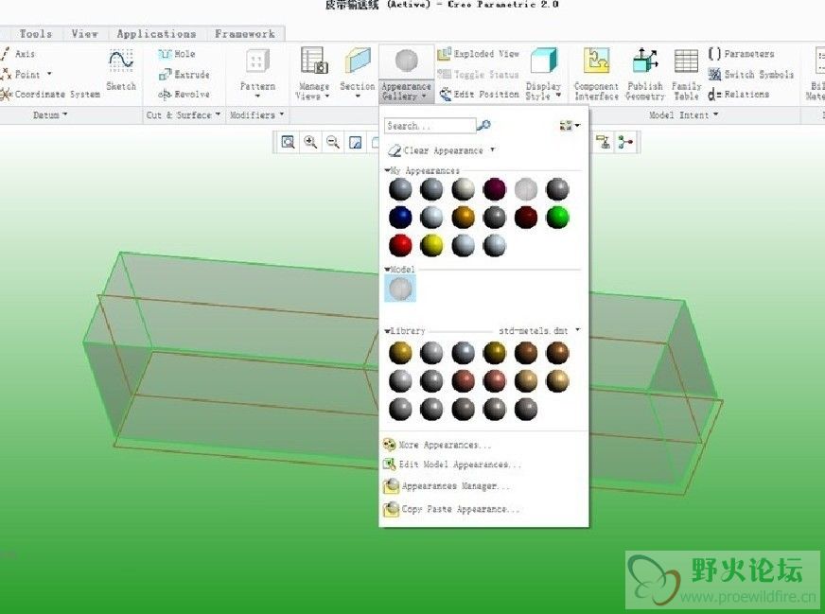Screen dimensions: 825x614
Task: Pick the dark blue appearance sphere
Action: pos(400,218)
